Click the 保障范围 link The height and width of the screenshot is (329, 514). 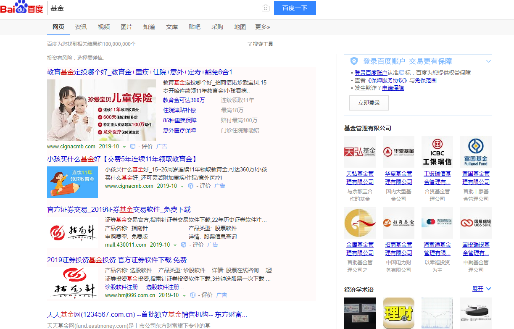(x=426, y=80)
